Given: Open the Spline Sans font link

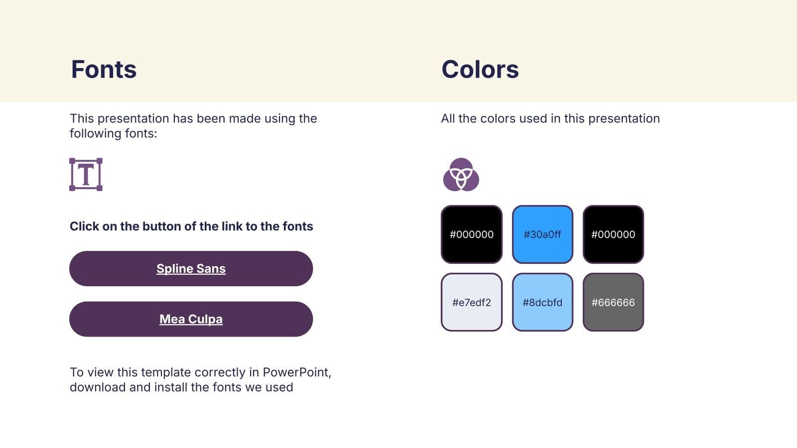Looking at the screenshot, I should (x=191, y=268).
